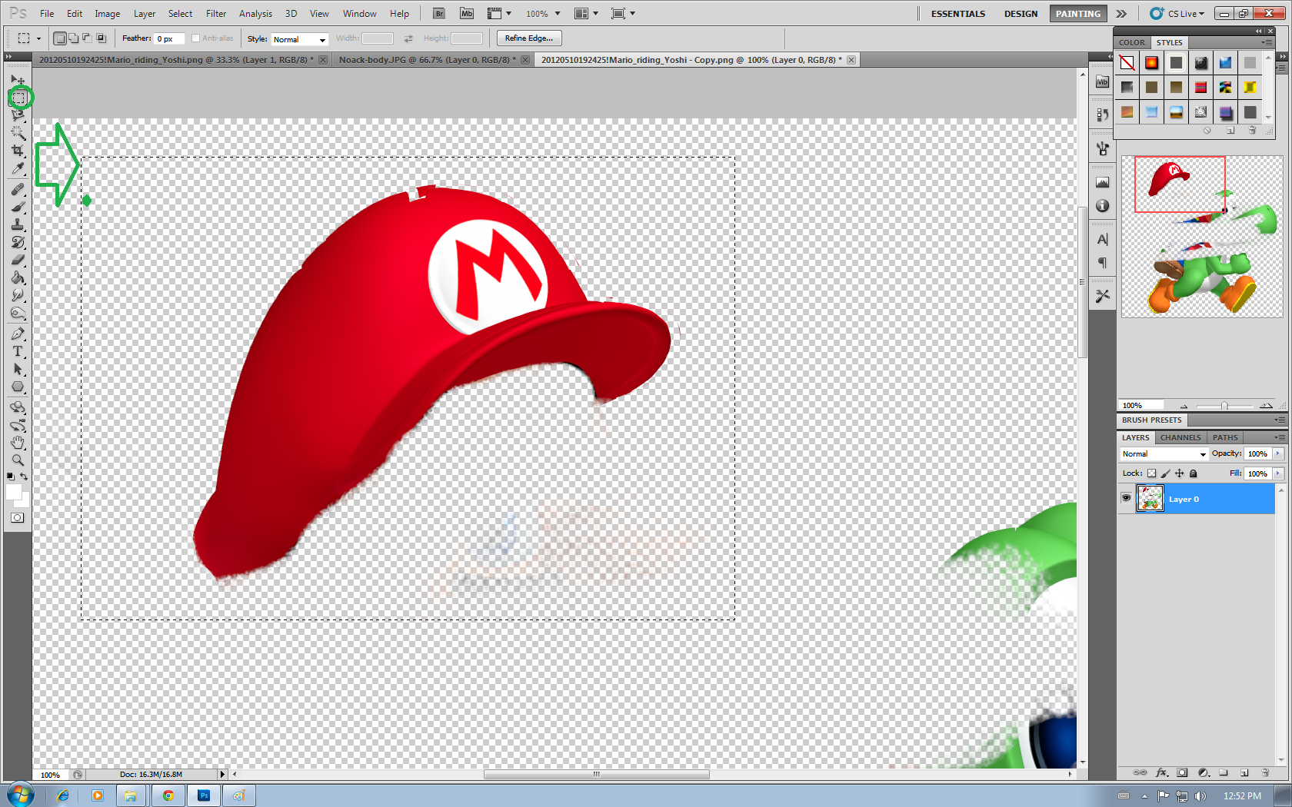Open the Style dropdown set to Normal

point(299,39)
